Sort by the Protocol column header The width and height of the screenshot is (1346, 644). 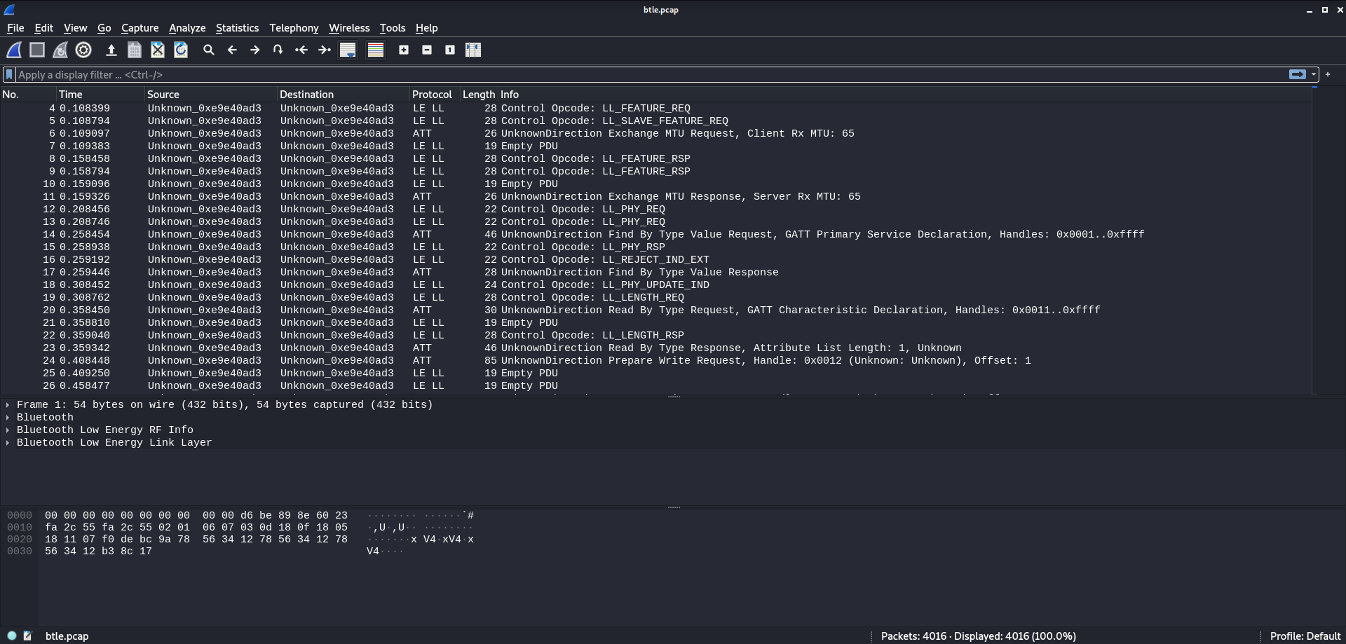[435, 95]
